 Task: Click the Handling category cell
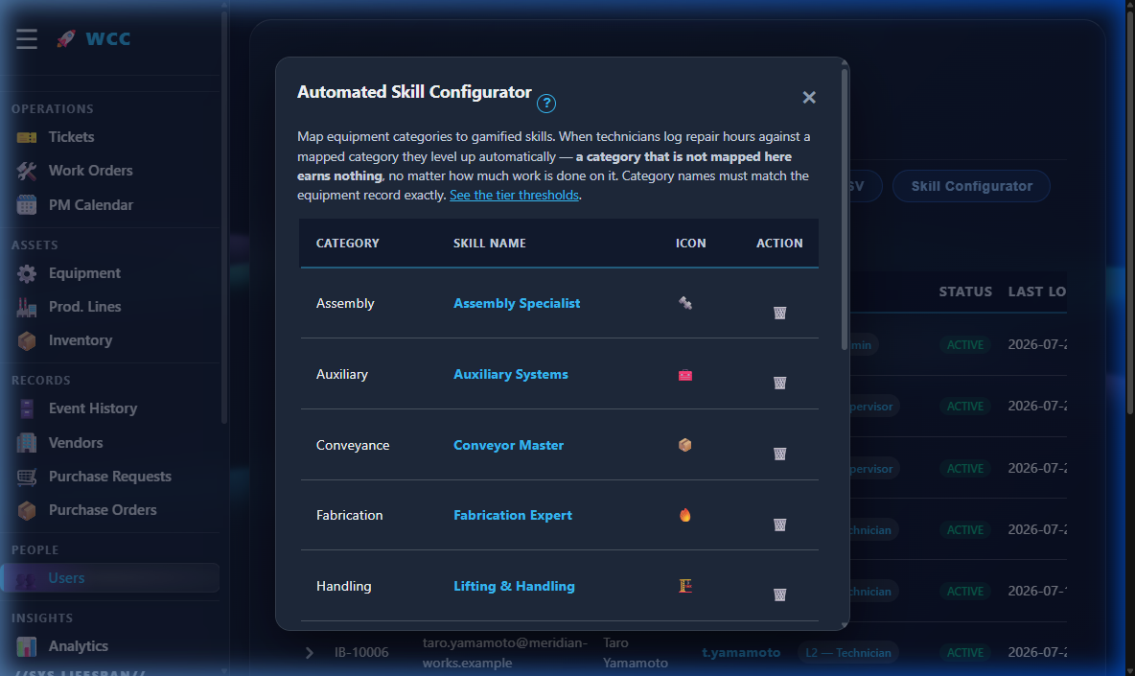(x=343, y=586)
